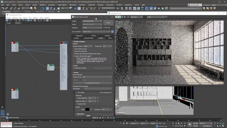
Task: Open the Rendering menu
Action: click(73, 5)
